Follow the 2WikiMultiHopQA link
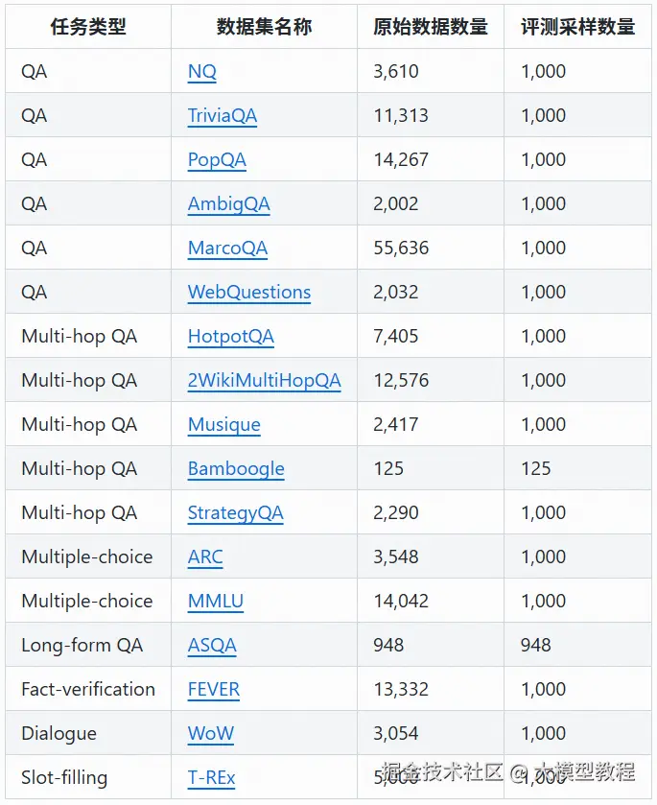 click(x=264, y=381)
